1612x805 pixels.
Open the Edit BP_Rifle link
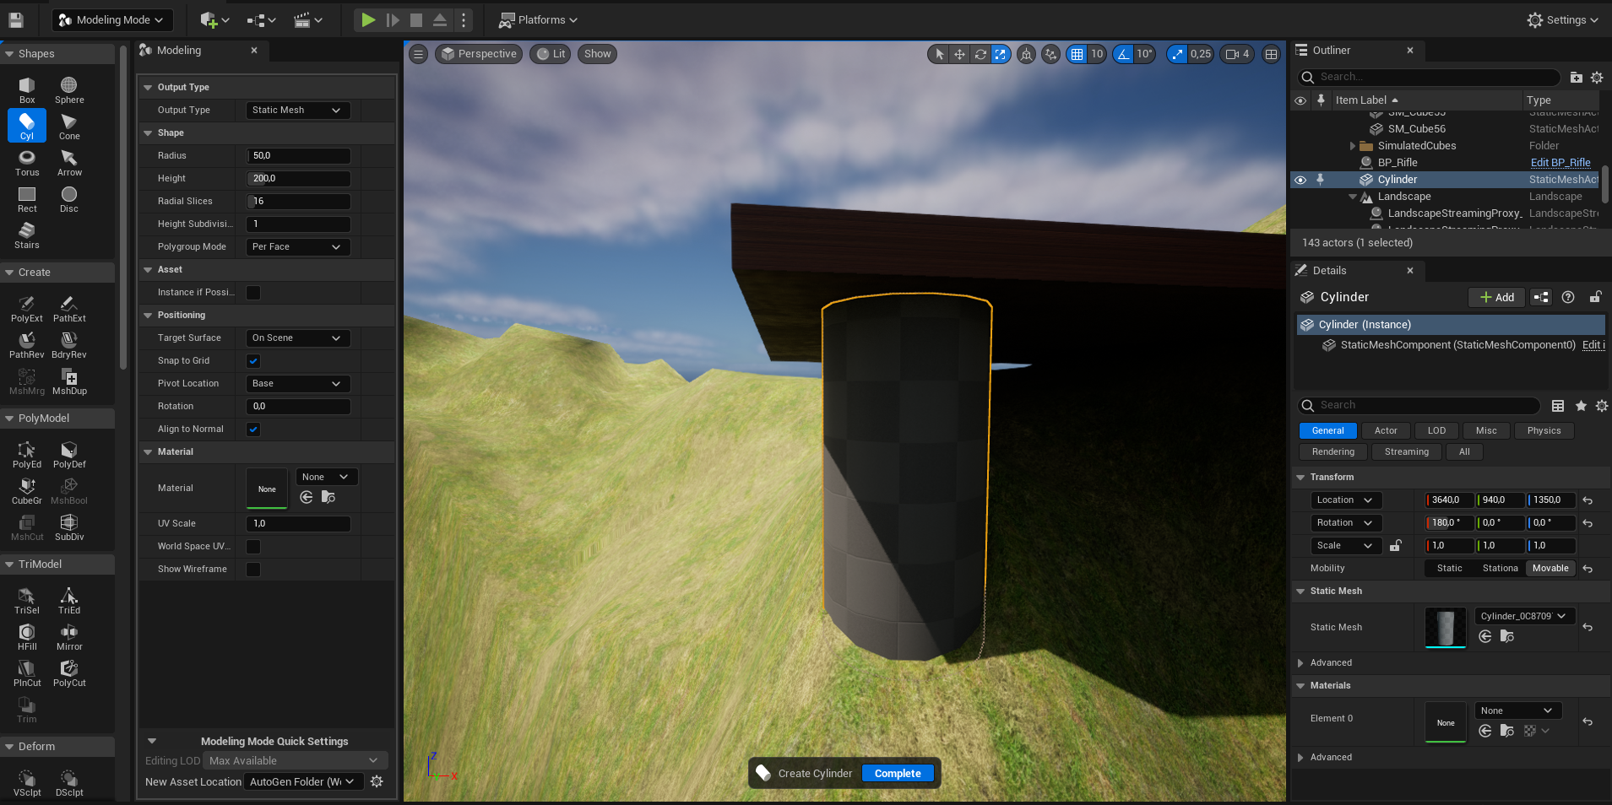click(x=1560, y=163)
